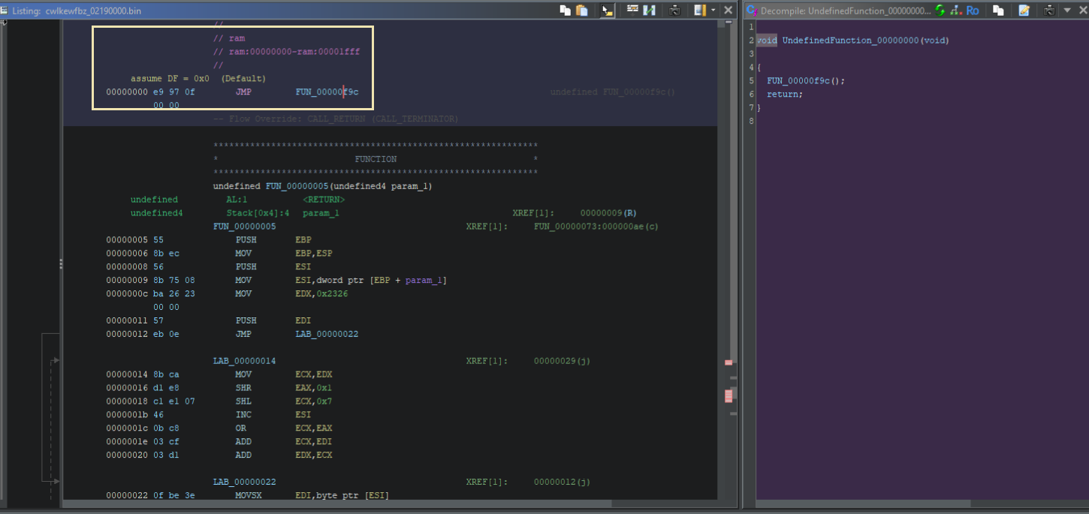Image resolution: width=1089 pixels, height=514 pixels.
Task: Take a snapshot of the Listing panel
Action: (x=674, y=11)
